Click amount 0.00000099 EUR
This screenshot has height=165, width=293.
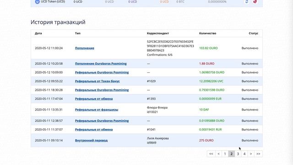coord(210,99)
